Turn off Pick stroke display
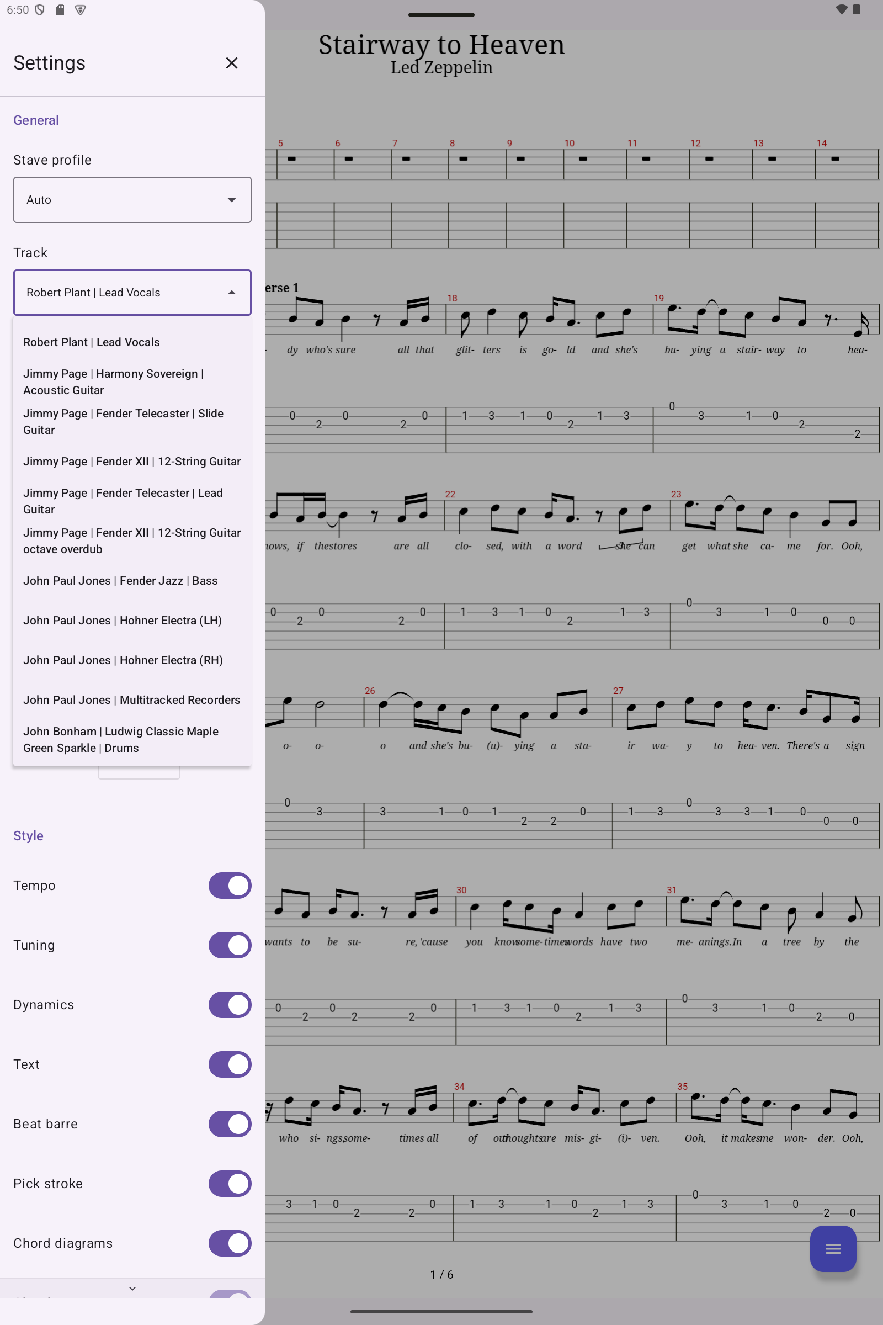Image resolution: width=883 pixels, height=1325 pixels. 229,1184
